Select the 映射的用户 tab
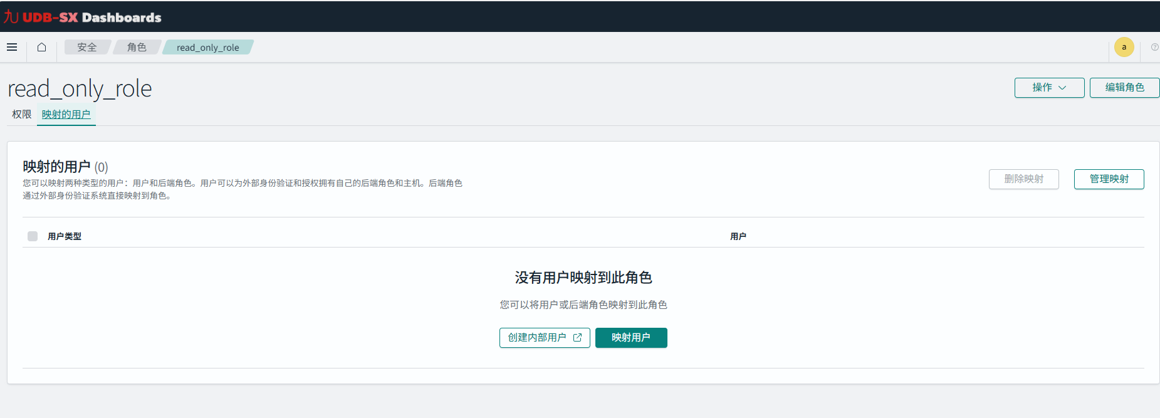The width and height of the screenshot is (1160, 418). pyautogui.click(x=66, y=114)
